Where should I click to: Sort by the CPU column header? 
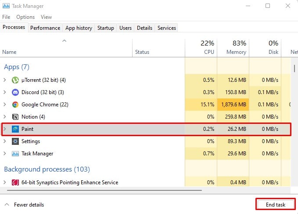pyautogui.click(x=201, y=48)
